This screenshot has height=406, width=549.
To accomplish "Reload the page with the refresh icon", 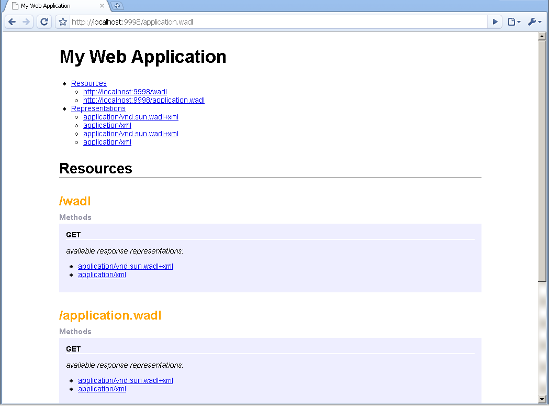I will tap(44, 22).
